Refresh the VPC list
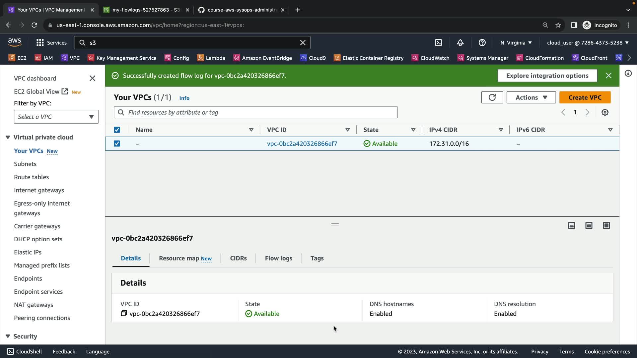The image size is (637, 358). pyautogui.click(x=492, y=97)
